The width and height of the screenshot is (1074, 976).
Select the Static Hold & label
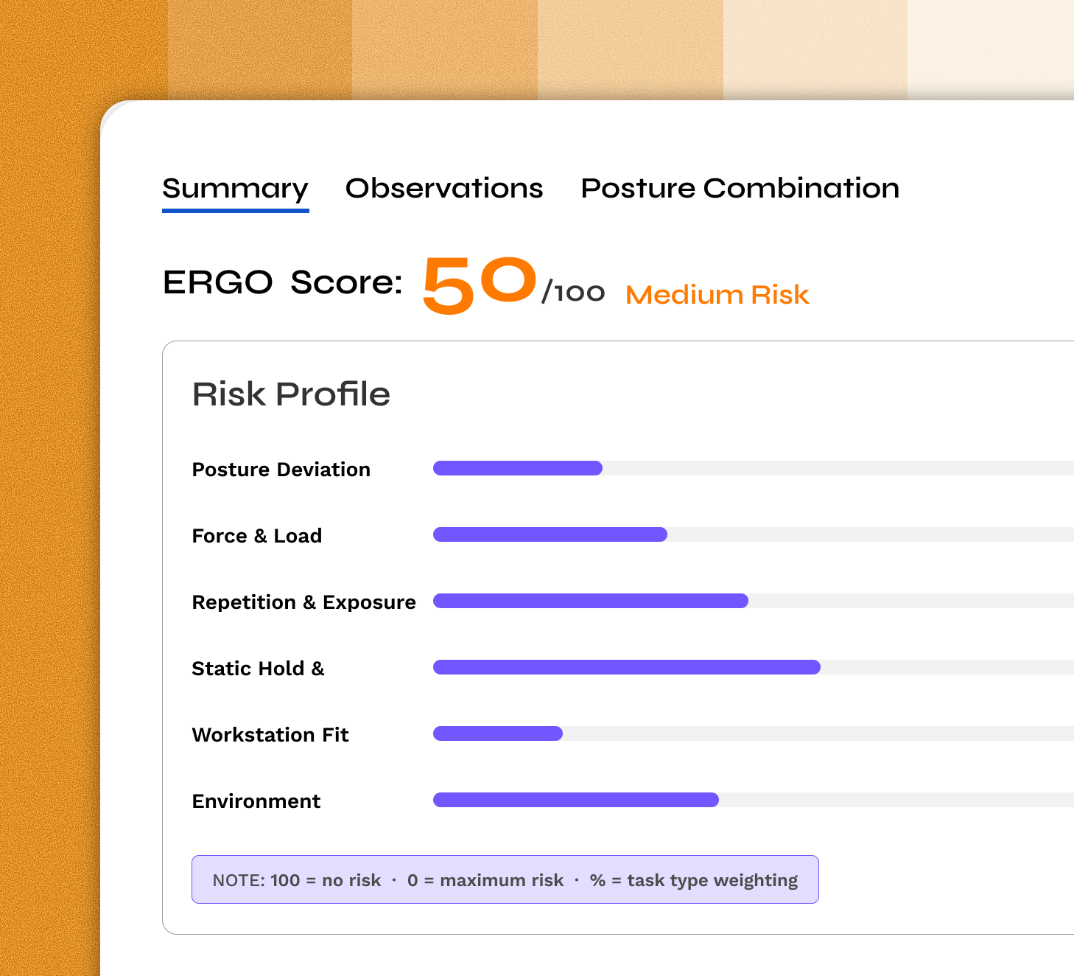point(258,669)
